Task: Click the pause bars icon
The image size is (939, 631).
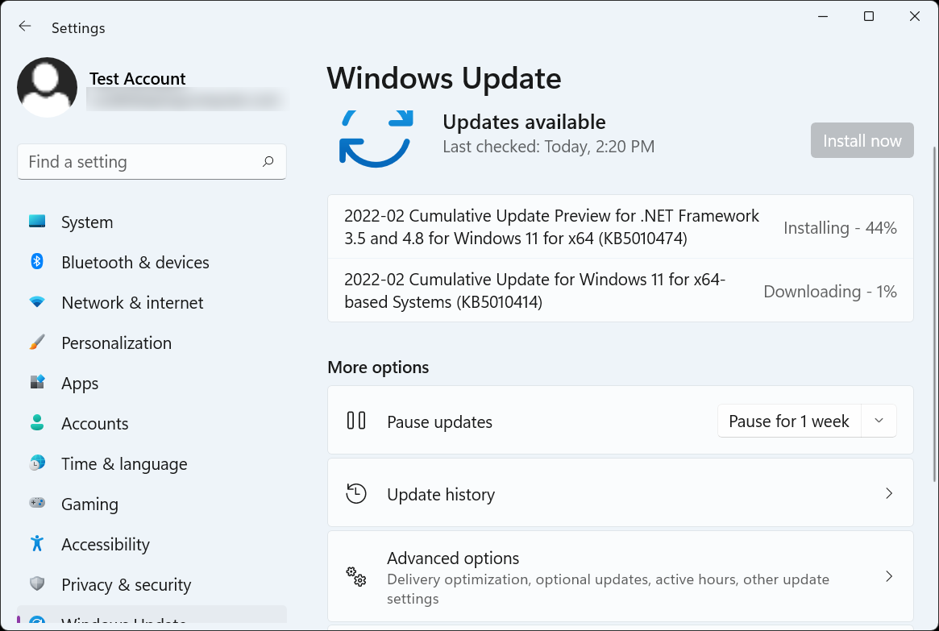Action: [356, 421]
